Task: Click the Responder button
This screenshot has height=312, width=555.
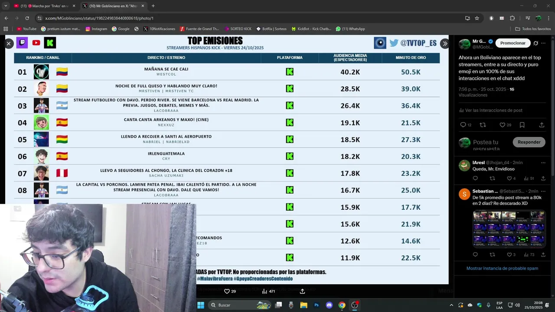Action: [529, 142]
